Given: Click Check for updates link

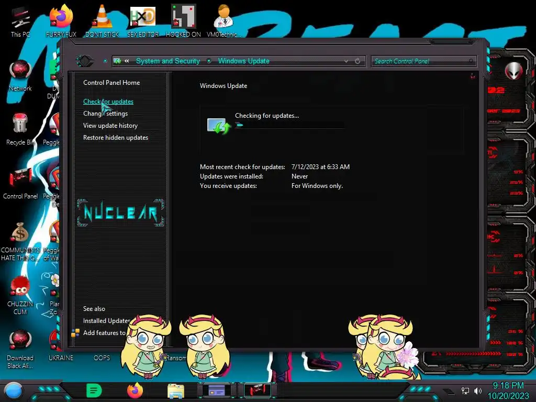Looking at the screenshot, I should pos(108,102).
